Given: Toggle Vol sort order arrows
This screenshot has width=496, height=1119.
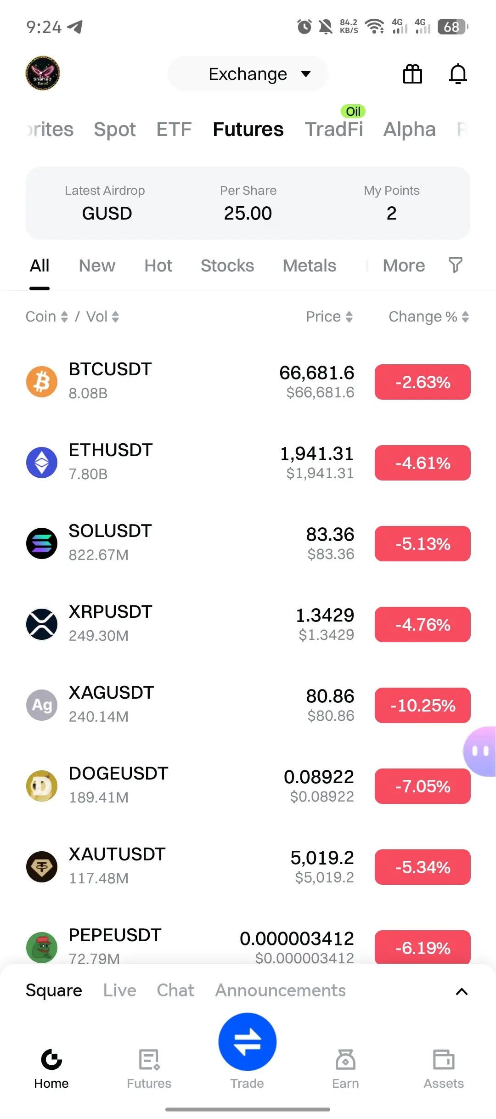Looking at the screenshot, I should [x=115, y=316].
